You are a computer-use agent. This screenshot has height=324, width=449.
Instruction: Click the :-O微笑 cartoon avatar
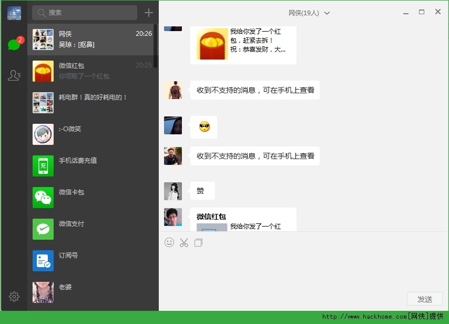click(43, 134)
